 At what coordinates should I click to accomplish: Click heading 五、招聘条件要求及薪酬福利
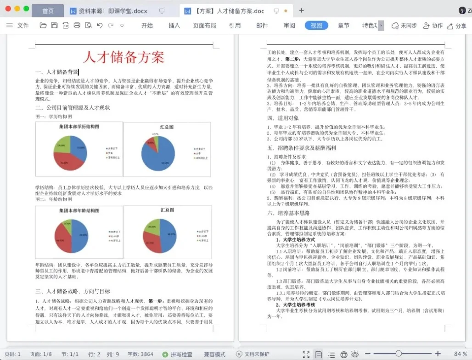pos(302,148)
